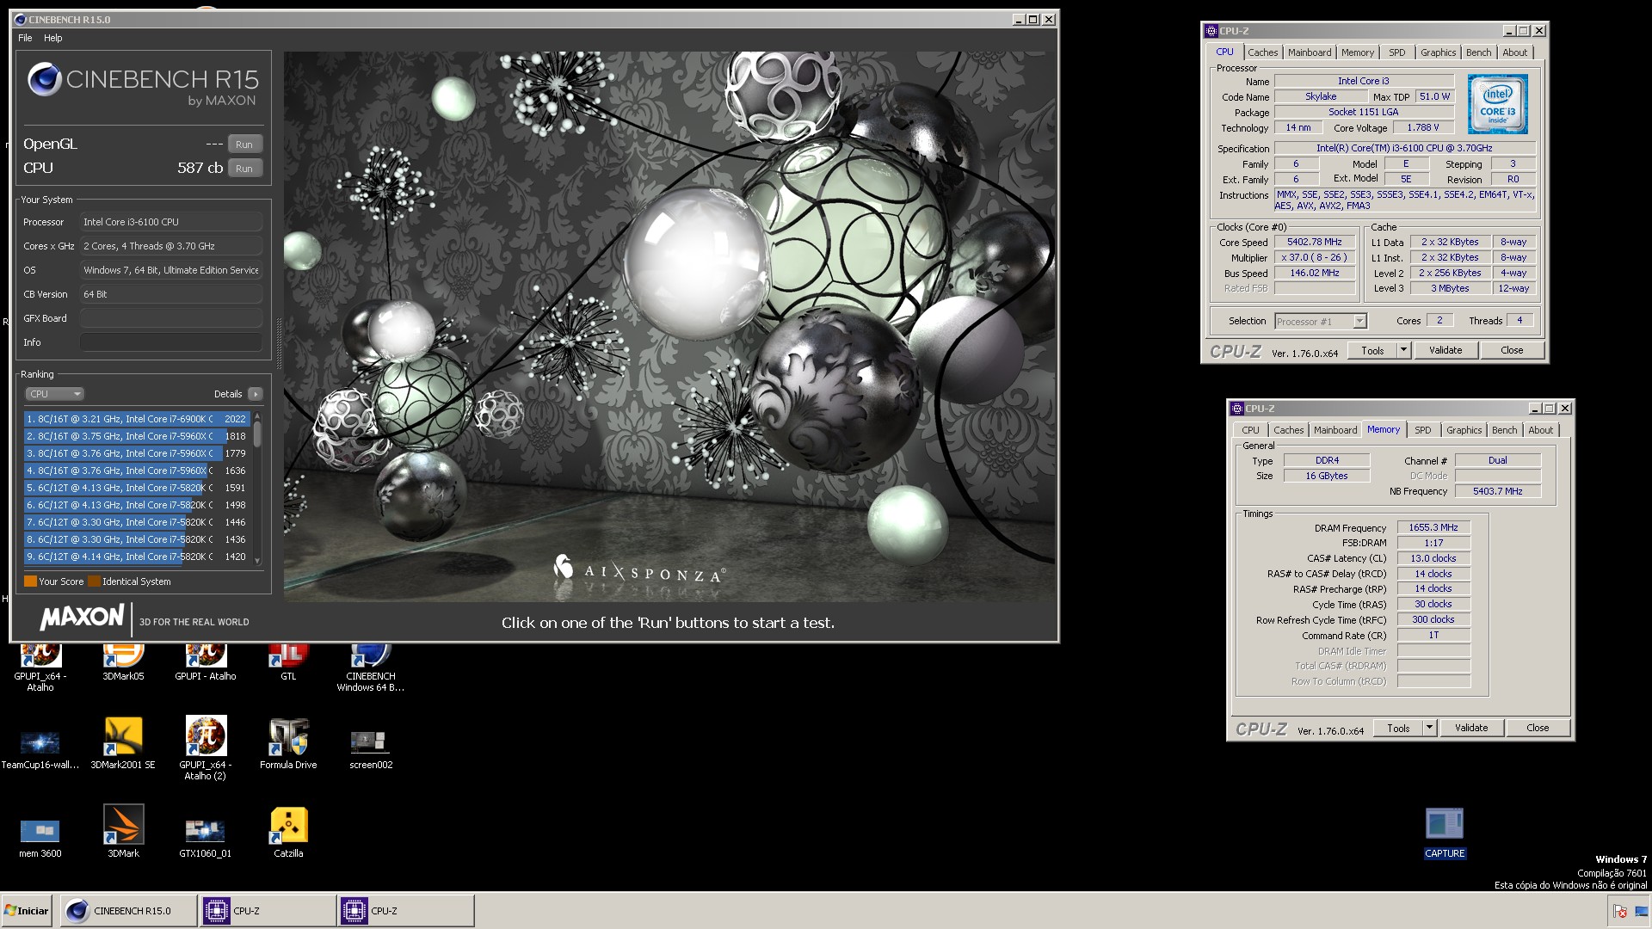Open the 3DMark05 desktop icon

click(123, 663)
